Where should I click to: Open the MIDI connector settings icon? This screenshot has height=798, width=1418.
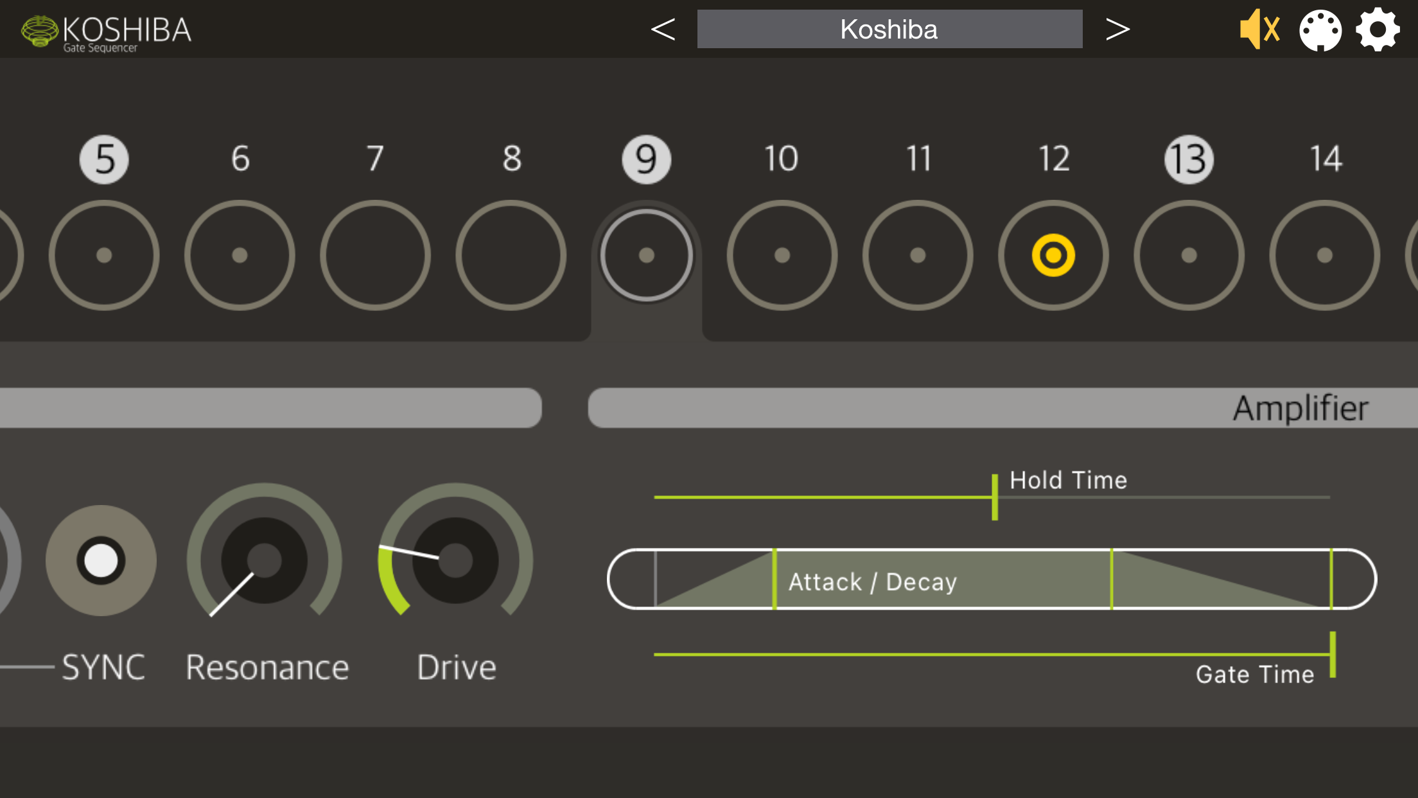(x=1320, y=30)
